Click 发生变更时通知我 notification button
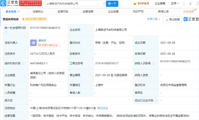Image resolution: width=199 pixels, height=120 pixels. (x=34, y=19)
